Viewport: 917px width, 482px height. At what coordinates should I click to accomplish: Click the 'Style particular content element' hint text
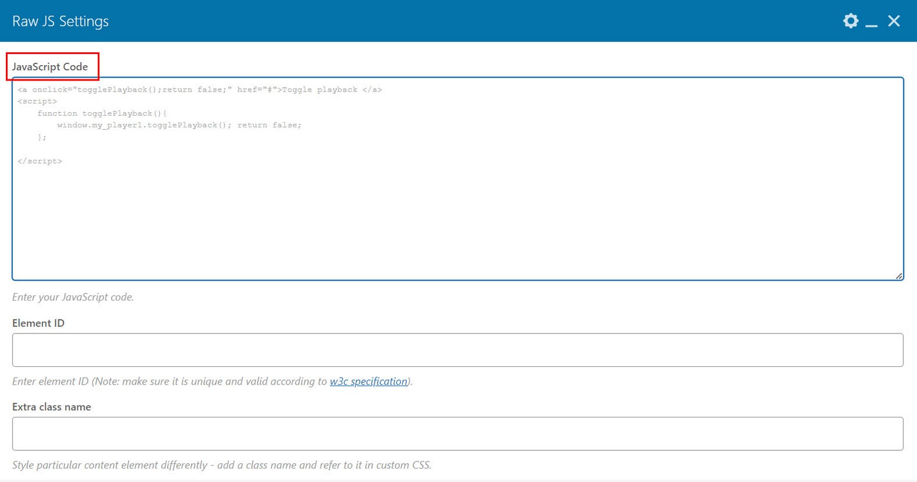[222, 466]
